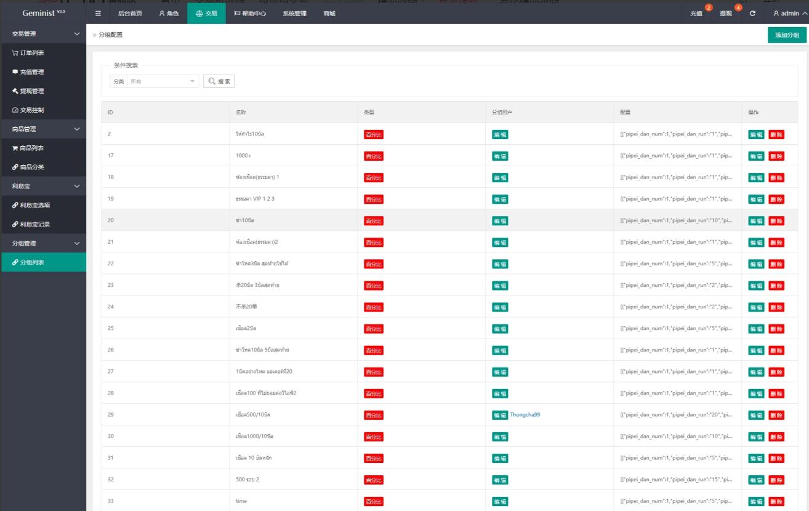The image size is (809, 511).
Task: Open the 分类 category dropdown
Action: [x=163, y=81]
